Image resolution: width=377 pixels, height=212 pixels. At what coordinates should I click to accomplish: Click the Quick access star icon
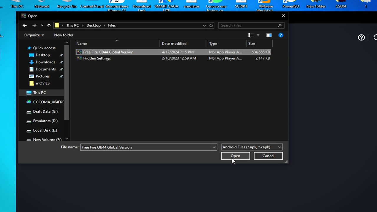(29, 48)
